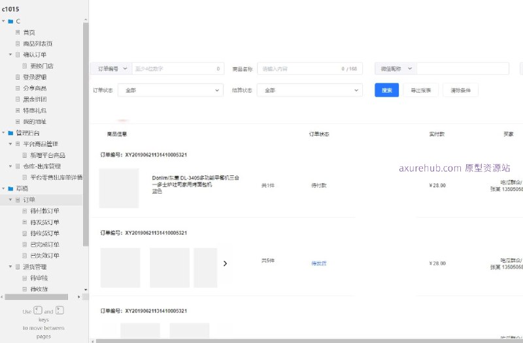Screen dimensions: 523x343
Task: Open the 登录逻辑 page
Action: pos(35,77)
